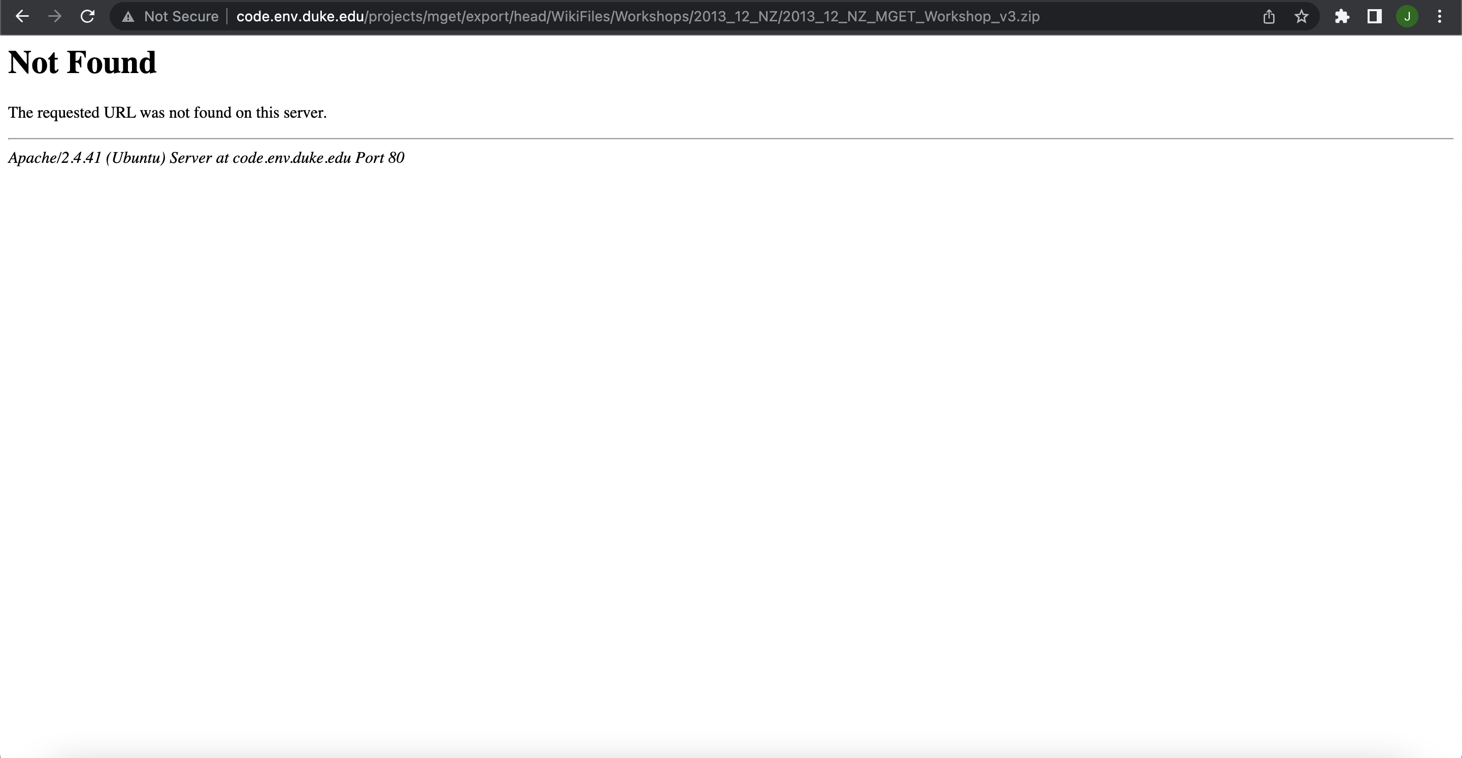The image size is (1462, 758).
Task: Toggle the browser side panel
Action: click(1375, 16)
